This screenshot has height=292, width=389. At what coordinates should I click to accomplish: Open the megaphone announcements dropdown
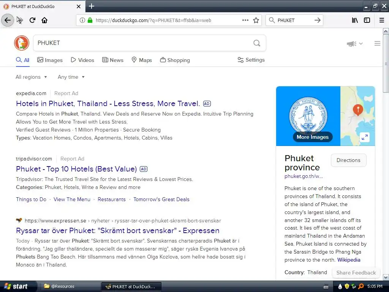[x=354, y=44]
